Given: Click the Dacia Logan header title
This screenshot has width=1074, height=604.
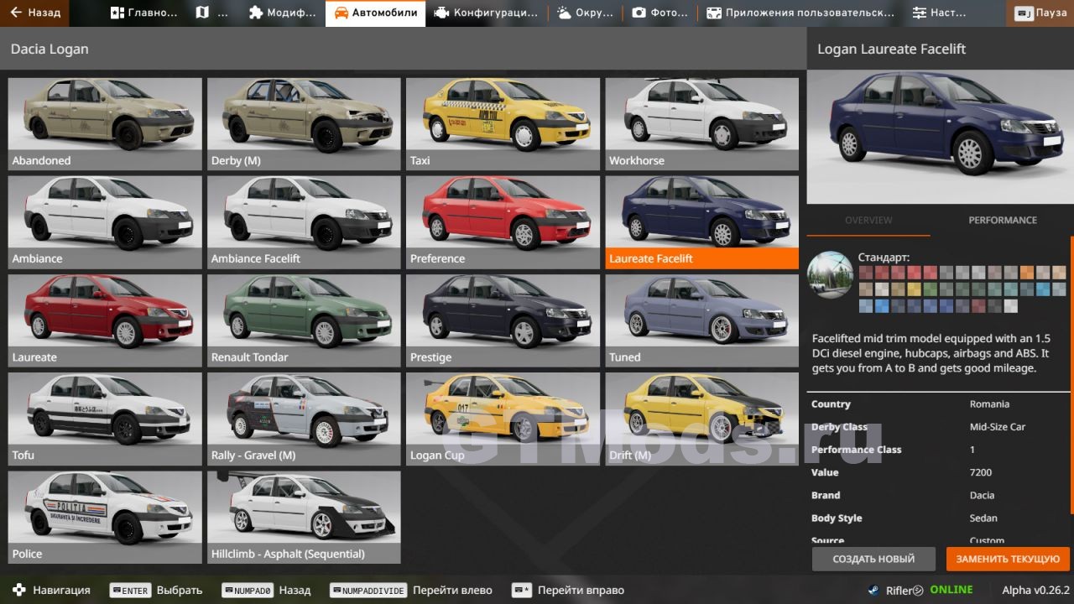Looking at the screenshot, I should 50,49.
